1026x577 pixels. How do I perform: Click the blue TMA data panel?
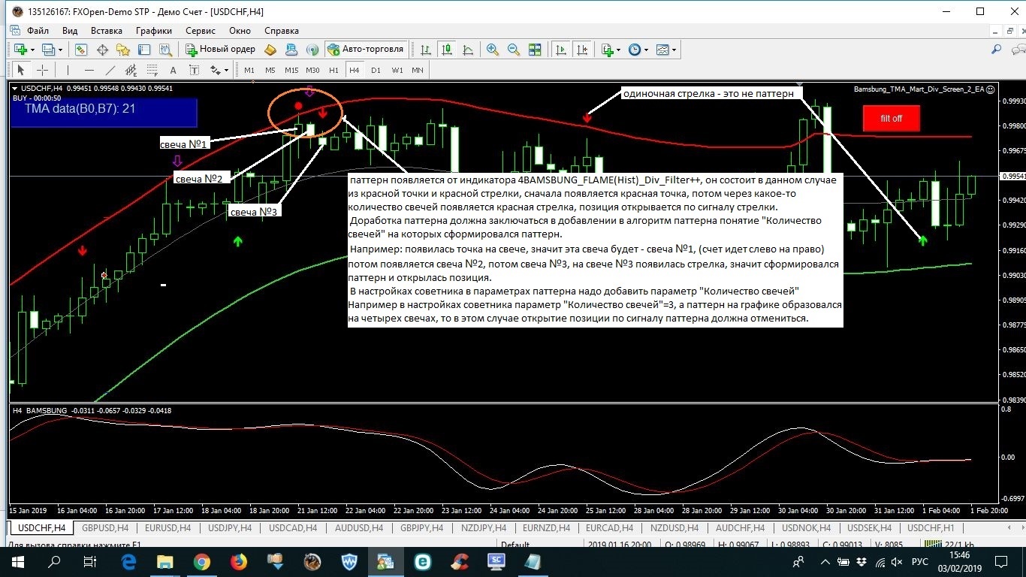tap(104, 111)
